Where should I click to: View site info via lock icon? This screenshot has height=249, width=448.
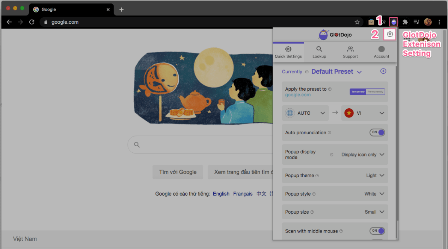point(46,22)
